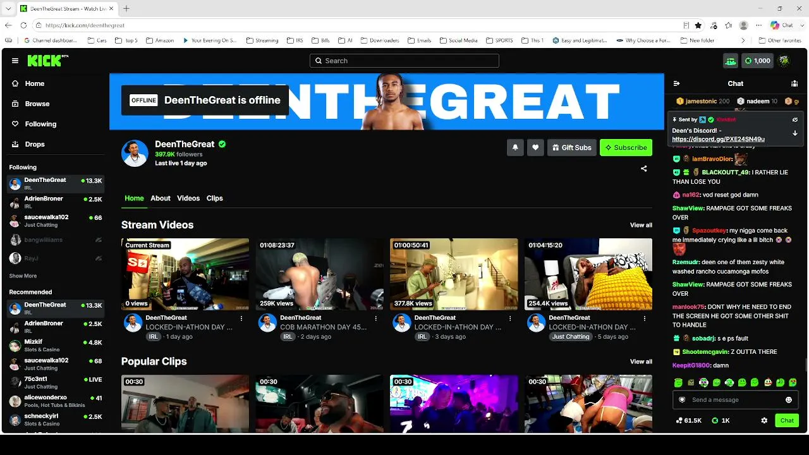Open options menu for 2 days ago video

click(376, 318)
